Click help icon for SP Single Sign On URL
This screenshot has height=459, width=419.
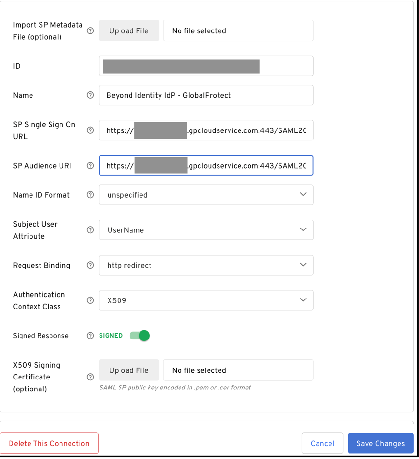click(90, 130)
